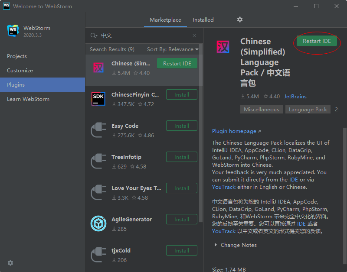This screenshot has height=272, width=347.
Task: Click Restart IDE in the Chinese list row
Action: click(x=177, y=63)
